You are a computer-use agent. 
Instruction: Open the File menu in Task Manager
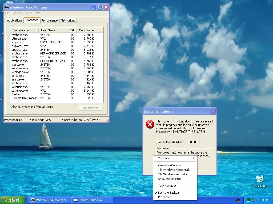click(x=7, y=13)
